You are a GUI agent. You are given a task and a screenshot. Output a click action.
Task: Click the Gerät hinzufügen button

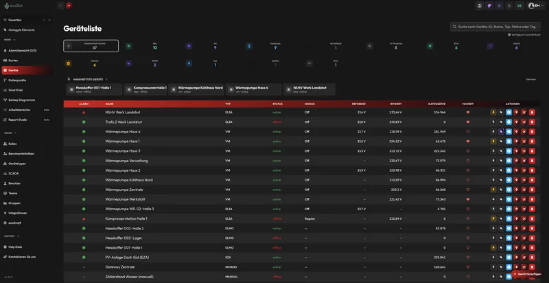527,274
